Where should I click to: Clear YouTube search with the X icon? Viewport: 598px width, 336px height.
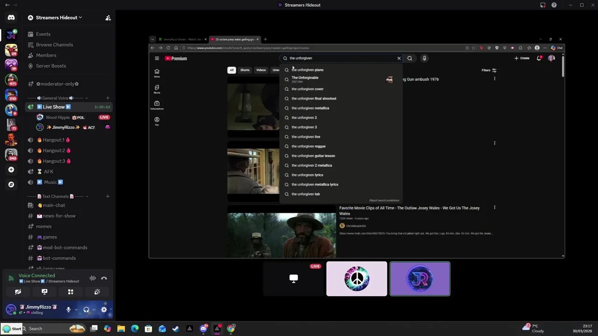399,58
